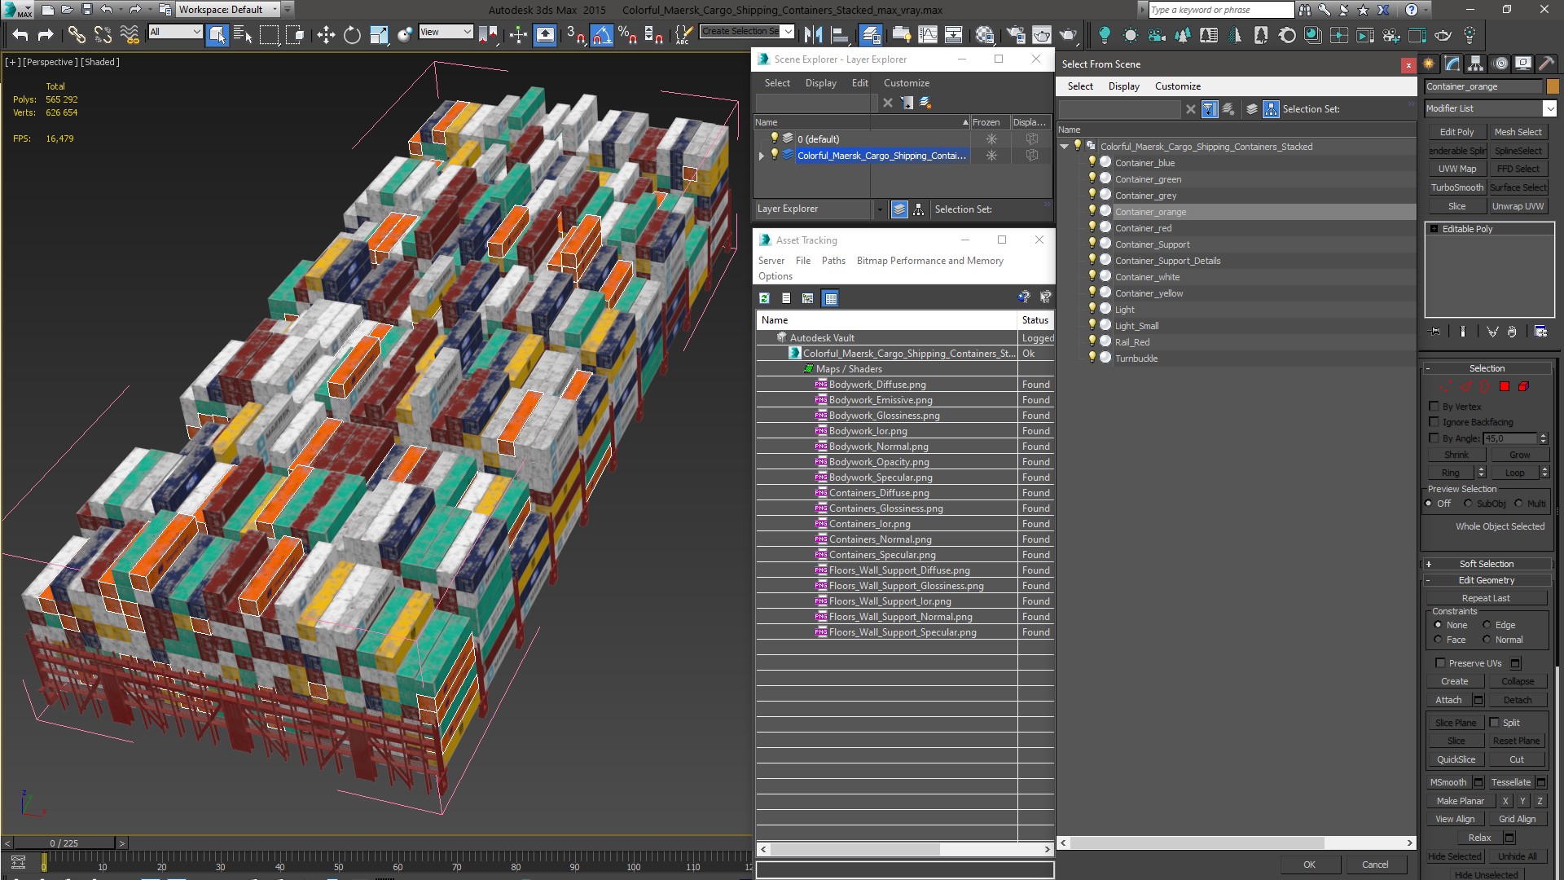
Task: Activate the Select and Link tool
Action: pos(76,34)
